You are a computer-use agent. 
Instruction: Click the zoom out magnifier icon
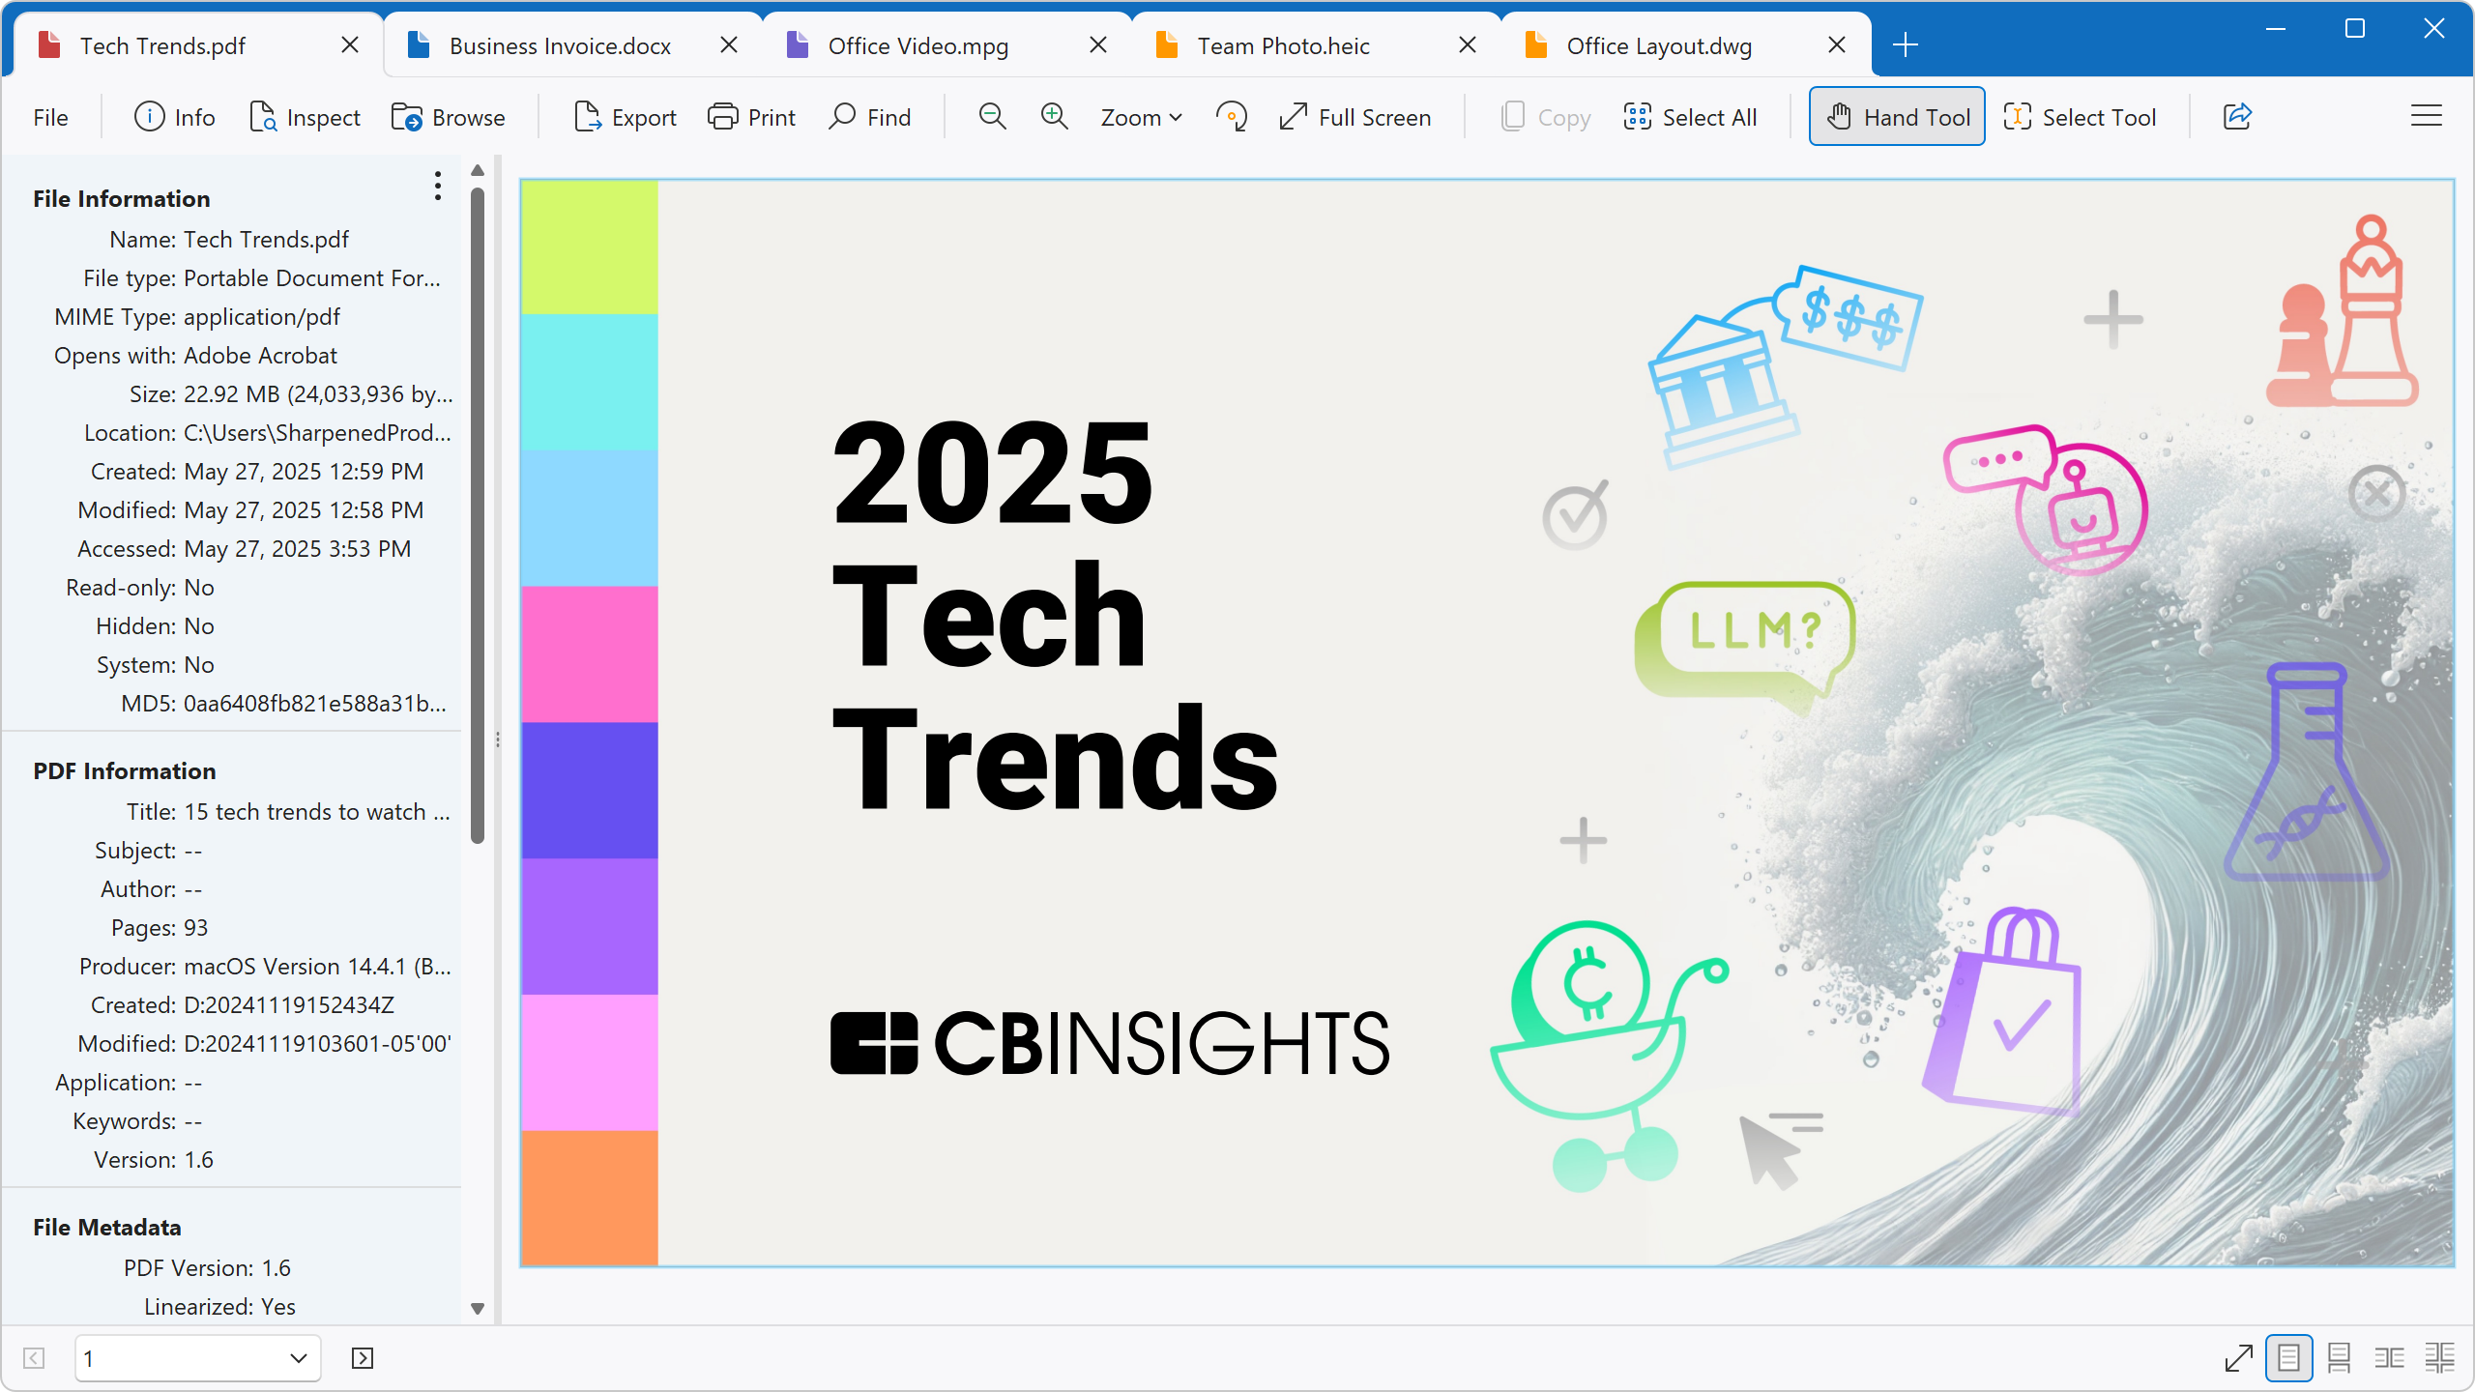(x=992, y=117)
